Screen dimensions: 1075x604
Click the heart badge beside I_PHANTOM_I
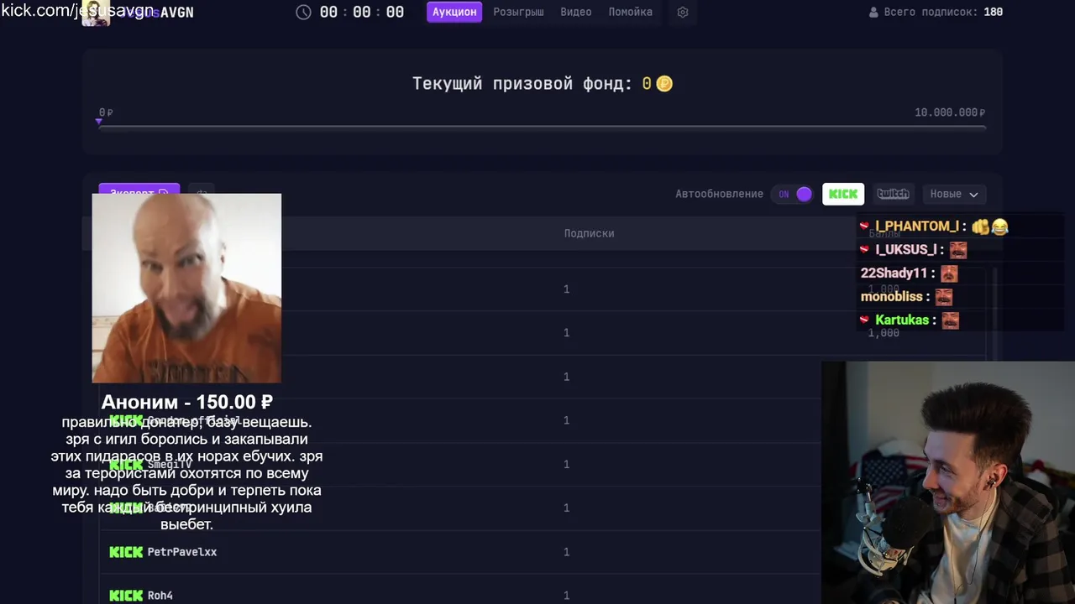coord(864,226)
